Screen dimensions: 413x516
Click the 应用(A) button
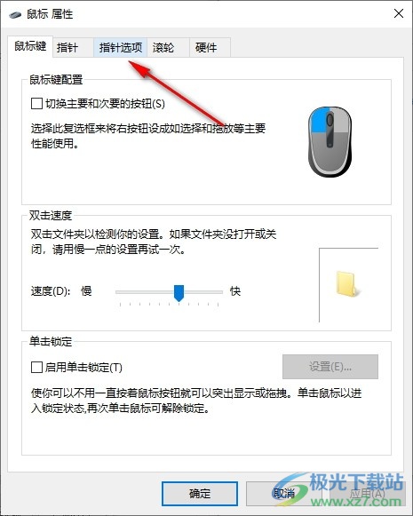[x=367, y=493]
